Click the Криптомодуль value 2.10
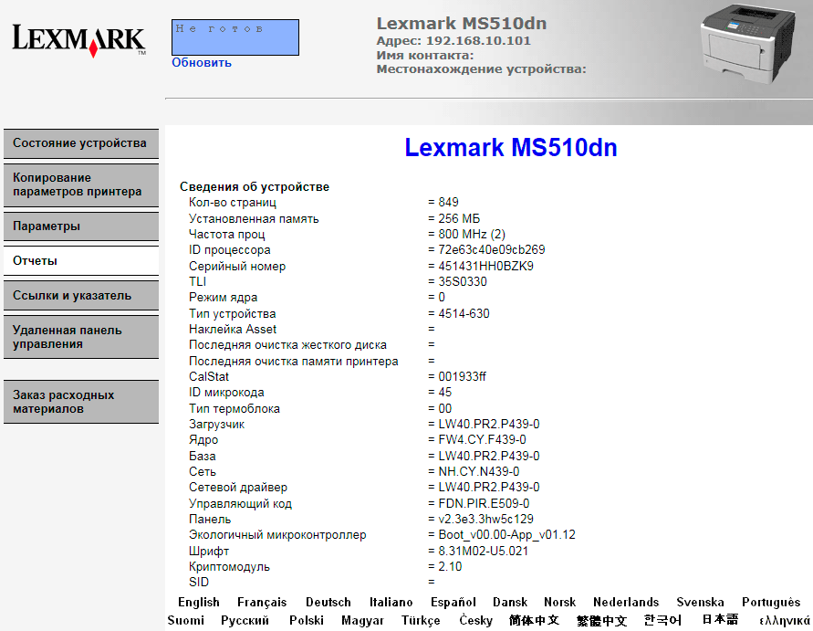This screenshot has width=813, height=631. (450, 567)
